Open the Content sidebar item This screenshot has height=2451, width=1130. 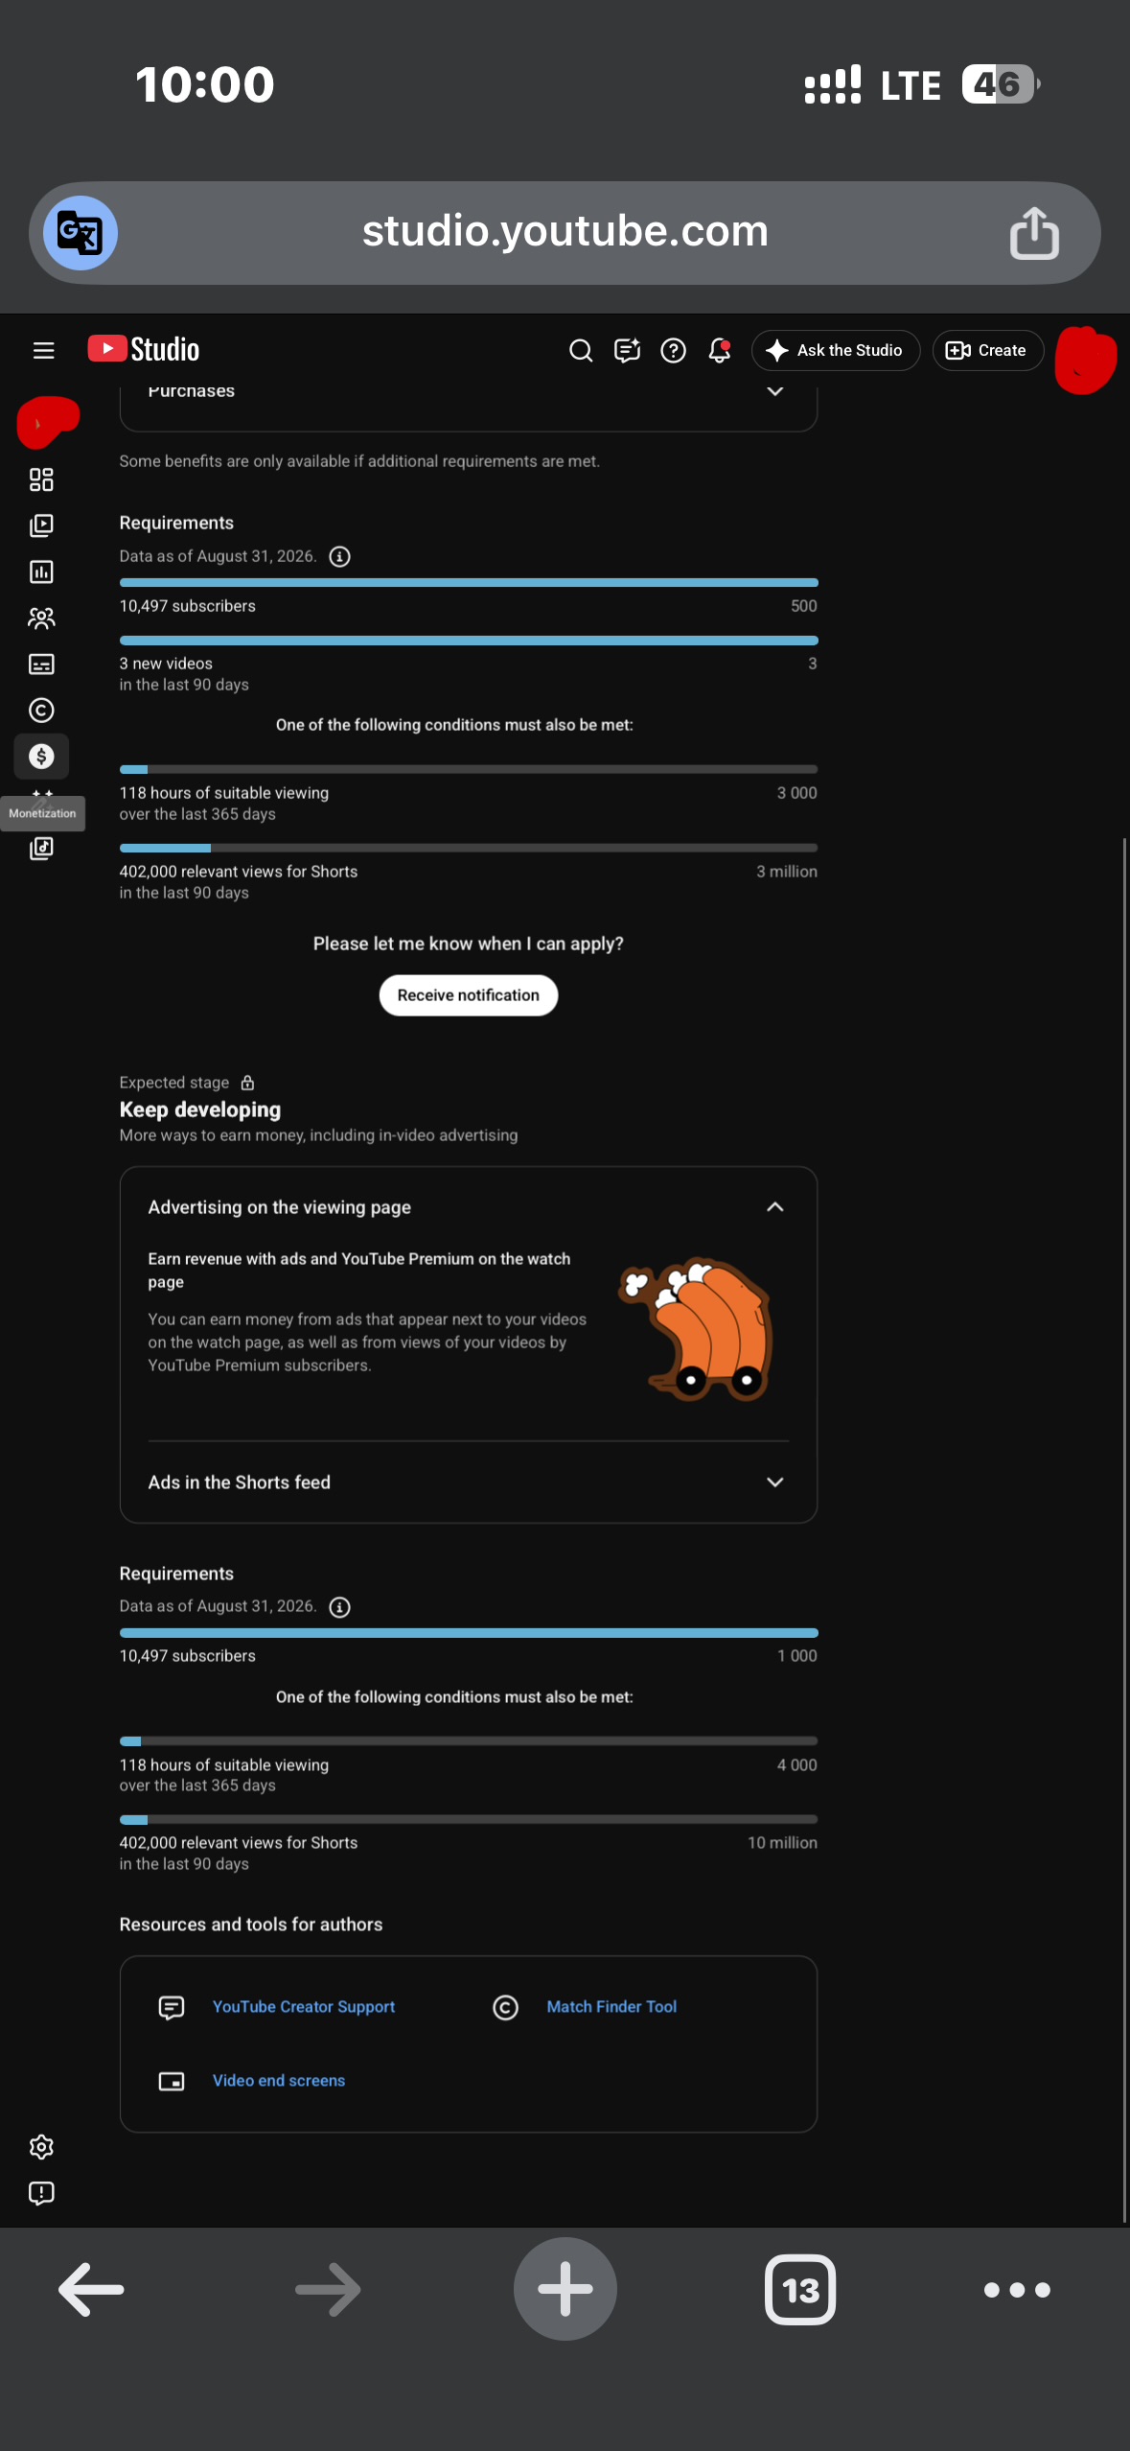coord(41,525)
